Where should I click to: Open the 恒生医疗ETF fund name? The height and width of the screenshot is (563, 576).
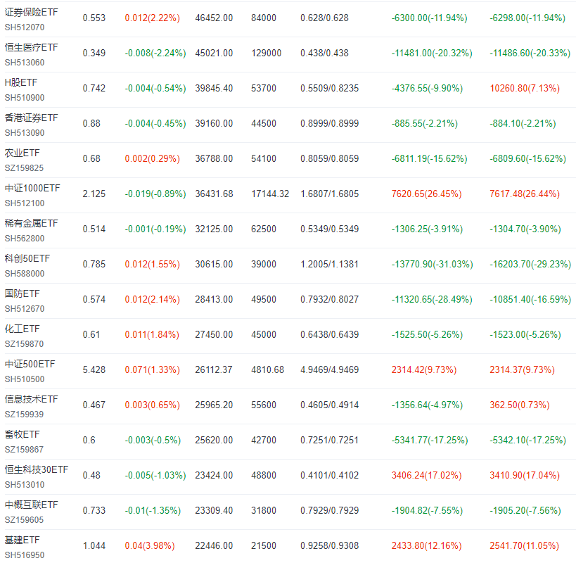click(31, 47)
